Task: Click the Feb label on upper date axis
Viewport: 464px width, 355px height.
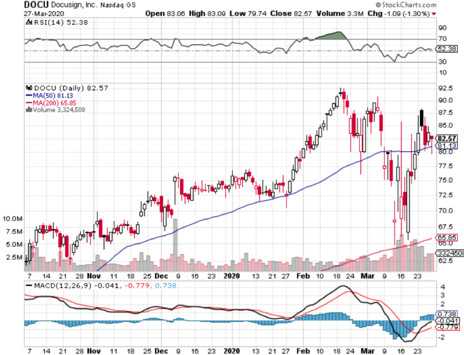Action: [x=303, y=276]
